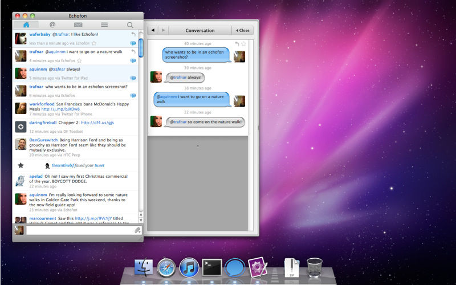Open the Trash in the Dock

(x=315, y=267)
